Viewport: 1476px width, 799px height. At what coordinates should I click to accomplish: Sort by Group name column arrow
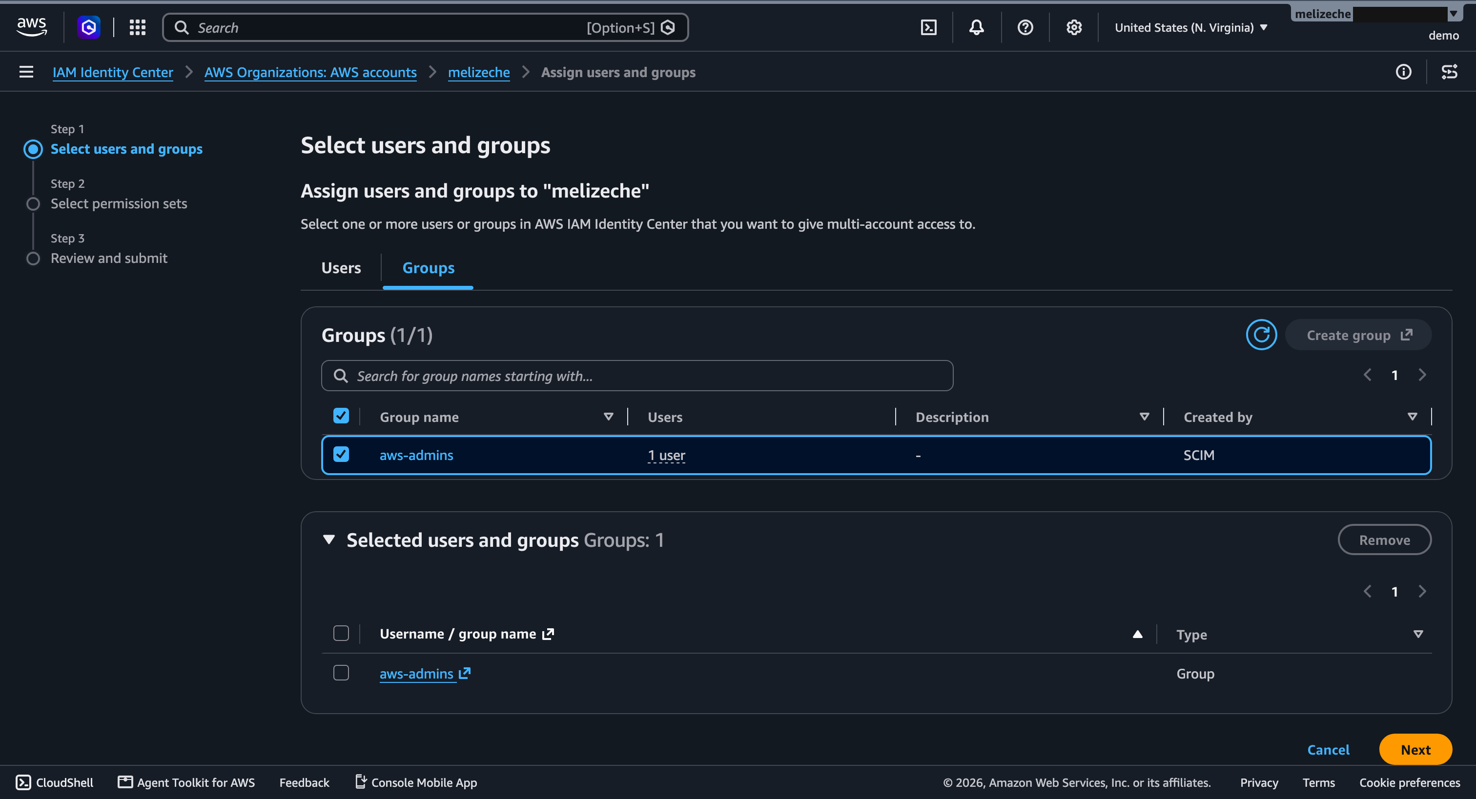pos(609,417)
